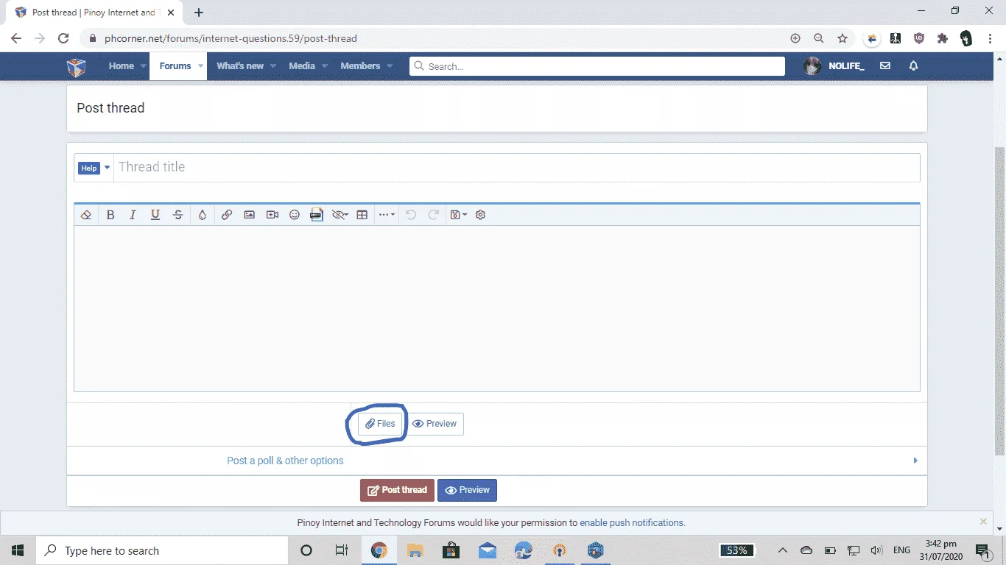Expand the Members menu arrow

tap(390, 66)
